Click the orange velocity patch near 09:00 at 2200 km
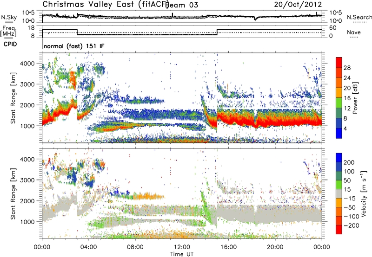372x257 pixels. point(148,196)
